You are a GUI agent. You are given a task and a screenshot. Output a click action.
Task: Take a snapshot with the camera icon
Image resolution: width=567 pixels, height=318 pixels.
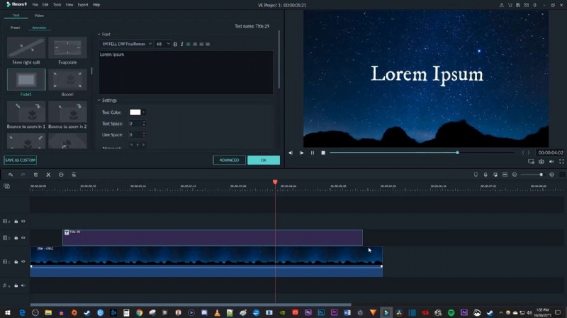(x=541, y=162)
